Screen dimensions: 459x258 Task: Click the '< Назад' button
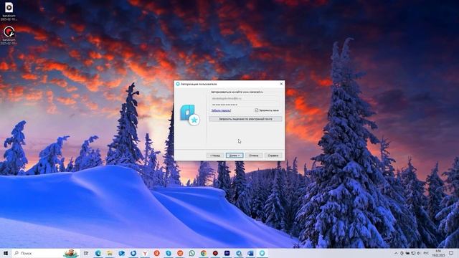tap(215, 156)
